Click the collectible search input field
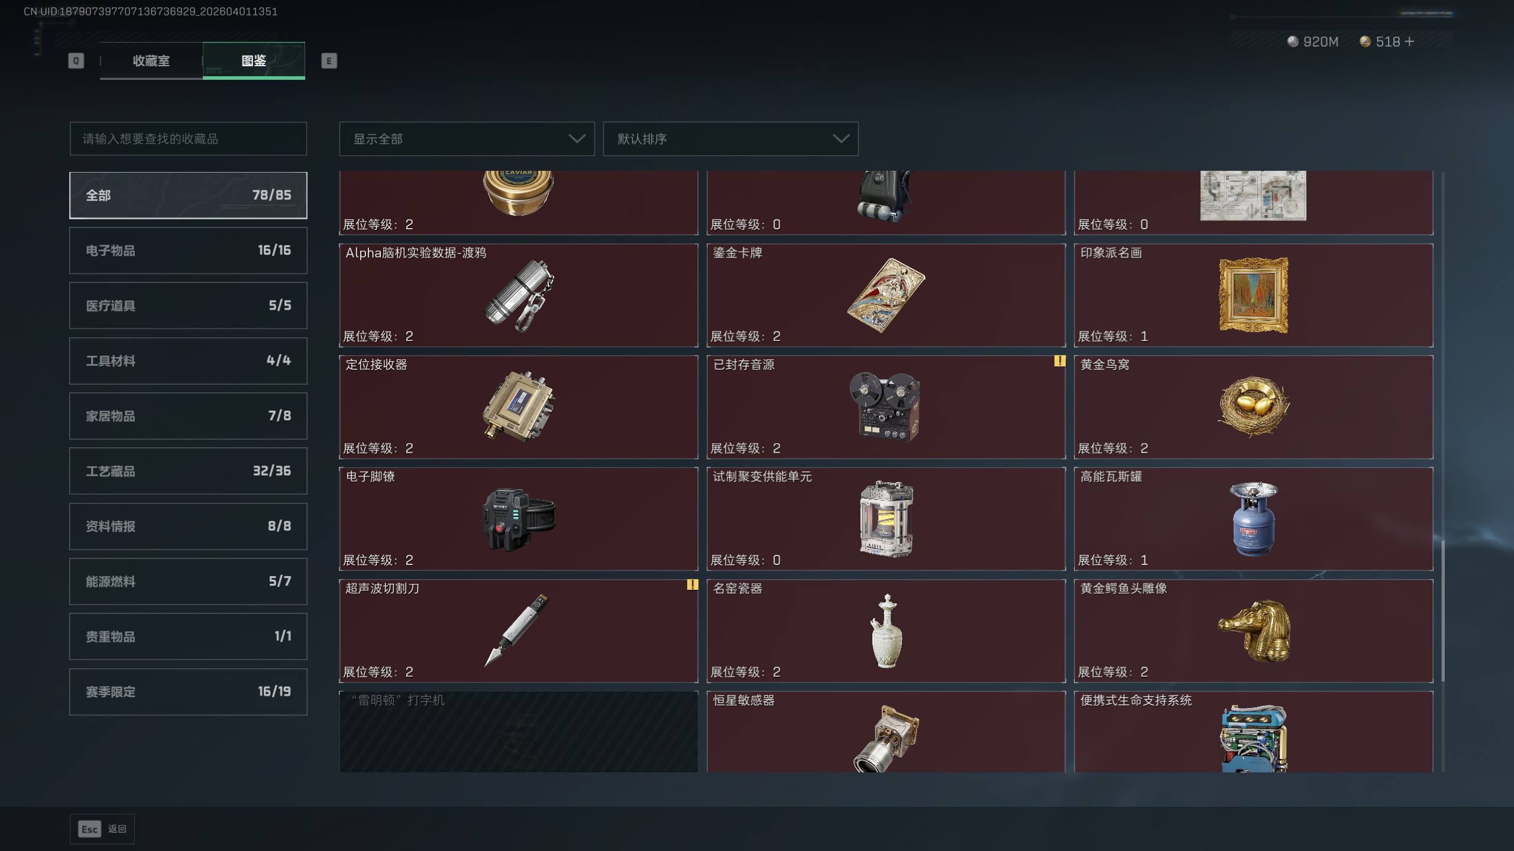 188,139
